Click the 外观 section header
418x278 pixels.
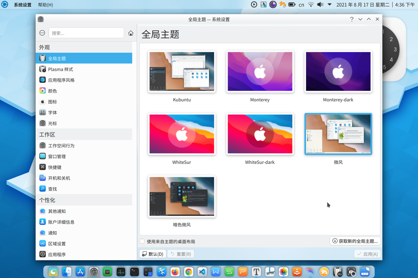point(84,47)
